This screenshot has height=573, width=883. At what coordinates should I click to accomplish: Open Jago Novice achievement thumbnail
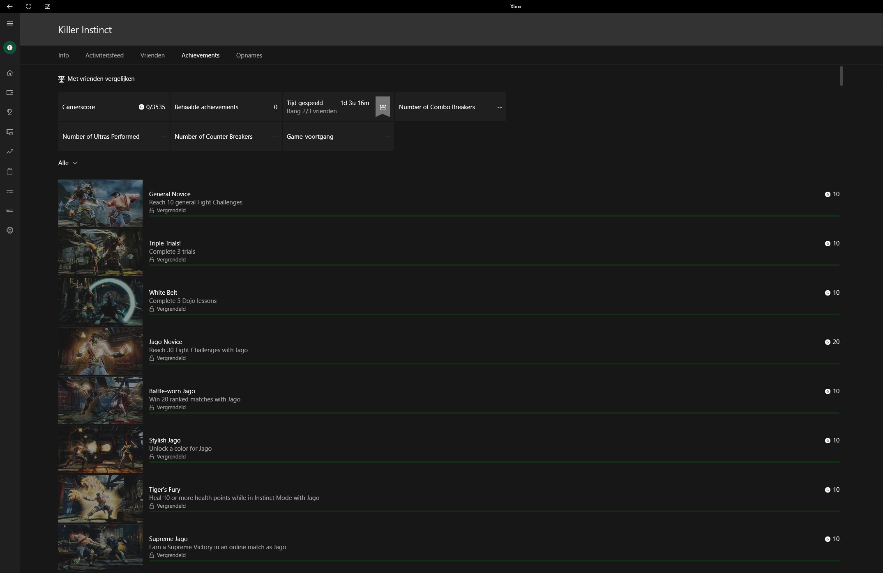pyautogui.click(x=100, y=351)
